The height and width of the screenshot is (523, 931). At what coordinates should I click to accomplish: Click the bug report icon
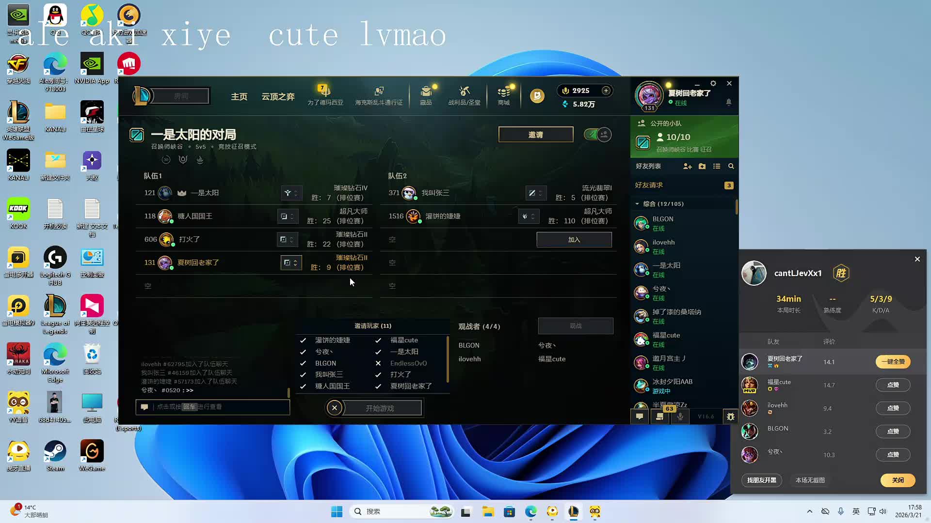730,416
